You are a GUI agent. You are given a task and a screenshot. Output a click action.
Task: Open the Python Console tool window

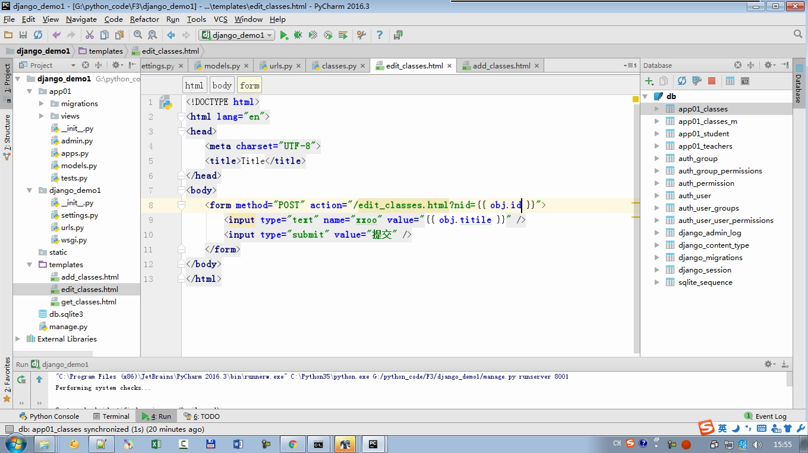pos(50,416)
